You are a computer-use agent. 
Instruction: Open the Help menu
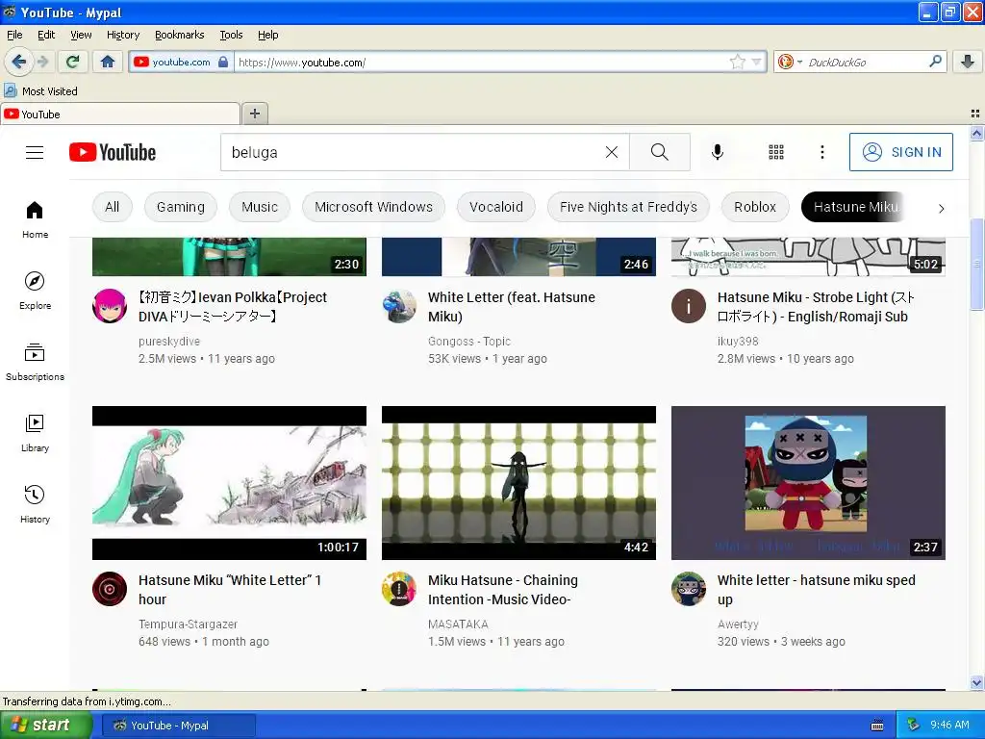point(267,35)
